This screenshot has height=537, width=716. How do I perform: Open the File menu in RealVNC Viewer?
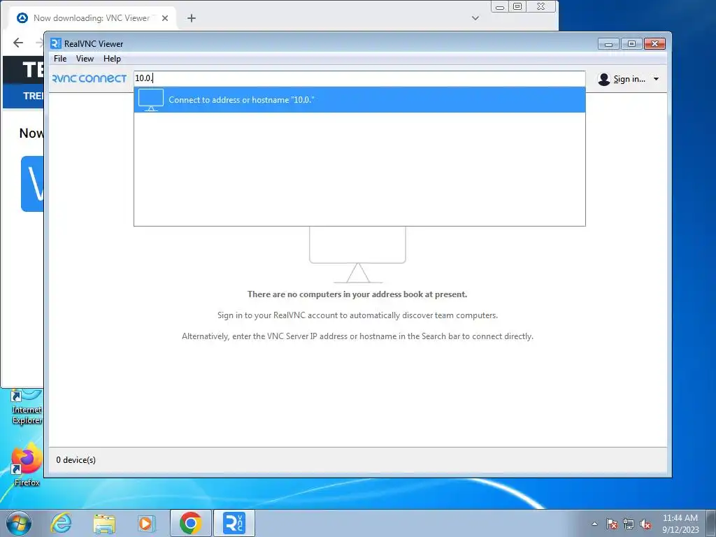tap(60, 59)
